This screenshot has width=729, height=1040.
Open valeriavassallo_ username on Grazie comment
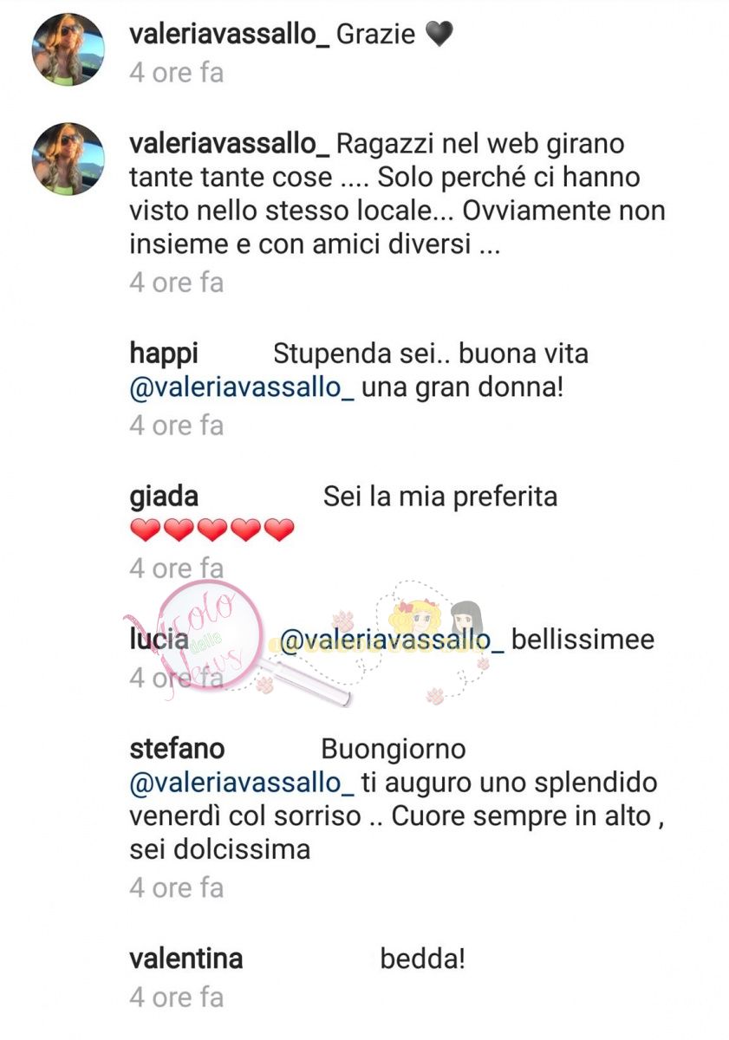pyautogui.click(x=229, y=35)
